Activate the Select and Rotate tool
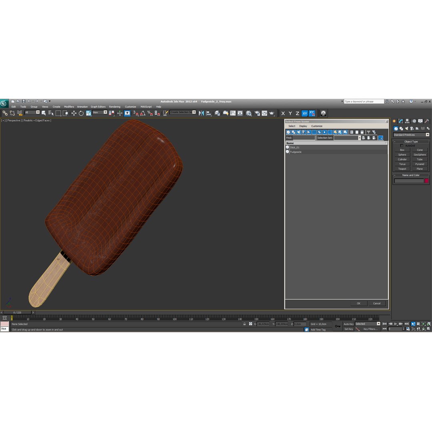 point(81,113)
